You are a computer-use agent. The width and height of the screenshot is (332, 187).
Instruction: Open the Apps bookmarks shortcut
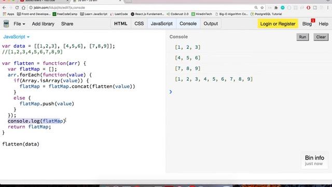pos(8,14)
